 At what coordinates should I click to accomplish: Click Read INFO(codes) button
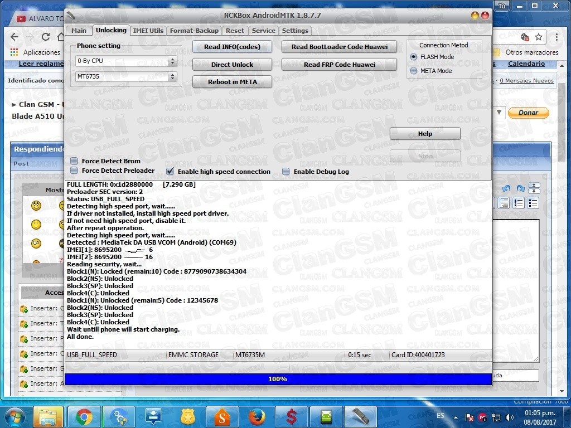point(232,47)
